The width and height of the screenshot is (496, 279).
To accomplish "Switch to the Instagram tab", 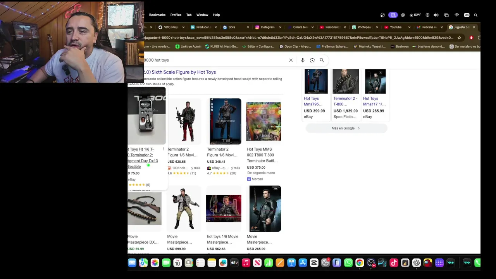I will click(x=267, y=27).
